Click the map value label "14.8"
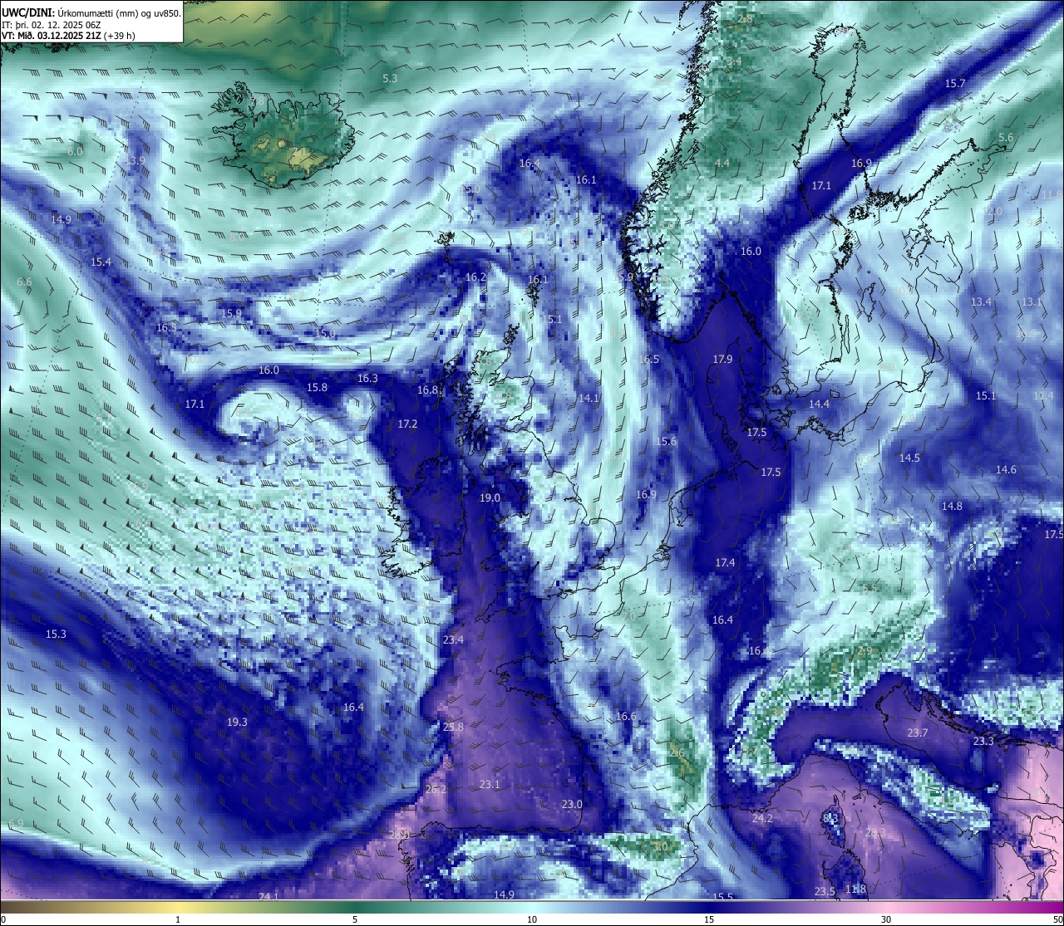Viewport: 1064px width, 926px height. [x=952, y=507]
